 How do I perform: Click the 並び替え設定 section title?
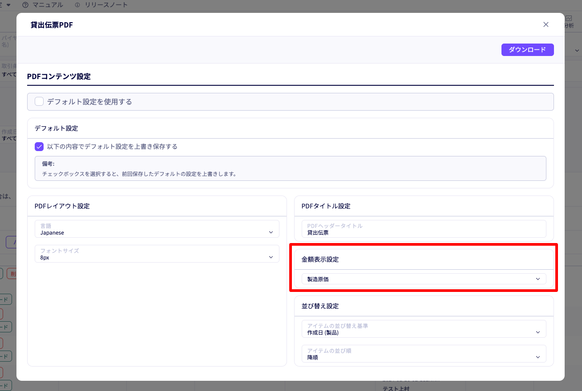click(x=320, y=306)
